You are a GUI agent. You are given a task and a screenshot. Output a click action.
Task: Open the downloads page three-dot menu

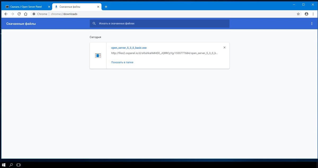click(312, 24)
